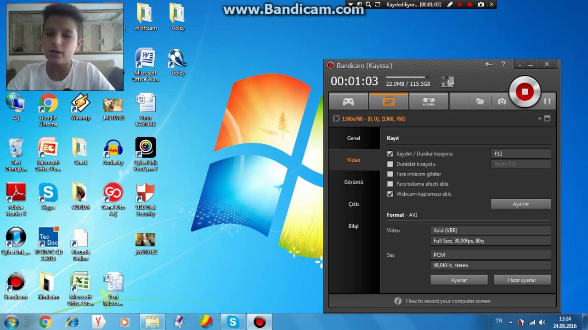Pause the recording with the pause icon

pos(547,101)
